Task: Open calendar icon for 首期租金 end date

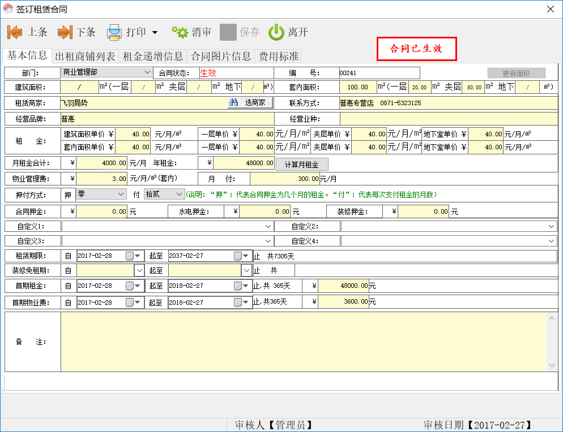Action: (237, 286)
